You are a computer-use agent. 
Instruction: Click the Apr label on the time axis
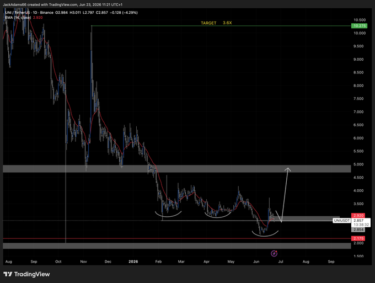[x=206, y=261]
